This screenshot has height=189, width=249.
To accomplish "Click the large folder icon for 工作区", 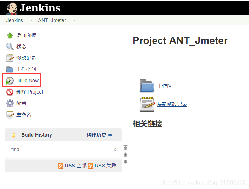I will (147, 86).
